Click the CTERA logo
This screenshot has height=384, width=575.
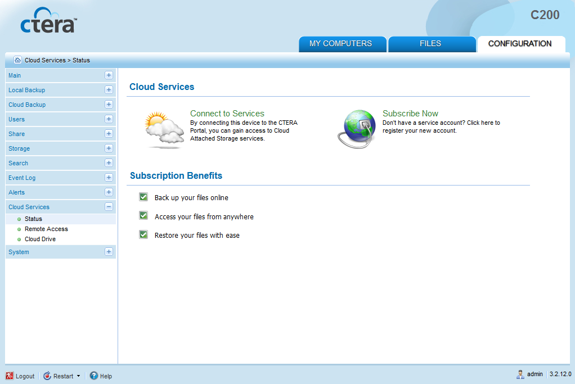pos(49,20)
